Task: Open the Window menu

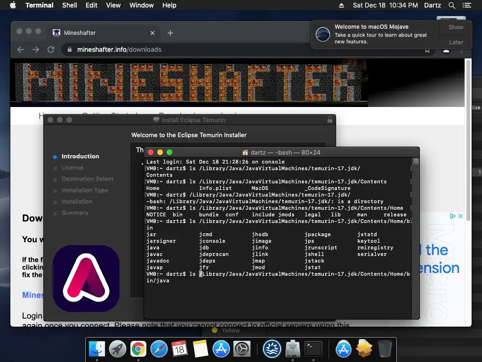Action: tap(141, 5)
